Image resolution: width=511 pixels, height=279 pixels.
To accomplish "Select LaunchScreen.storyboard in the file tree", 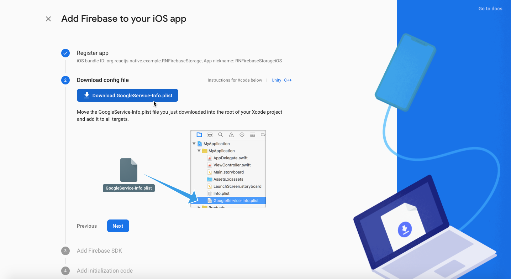I will (237, 186).
